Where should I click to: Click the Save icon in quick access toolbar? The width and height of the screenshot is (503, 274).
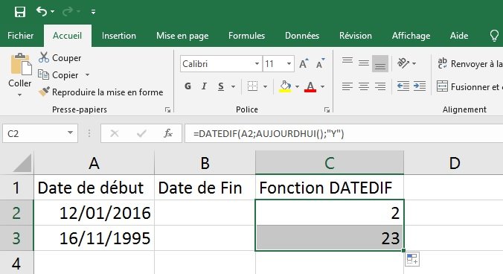point(20,12)
